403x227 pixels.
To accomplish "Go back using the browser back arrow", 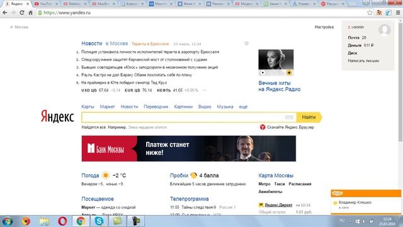I will 4,13.
